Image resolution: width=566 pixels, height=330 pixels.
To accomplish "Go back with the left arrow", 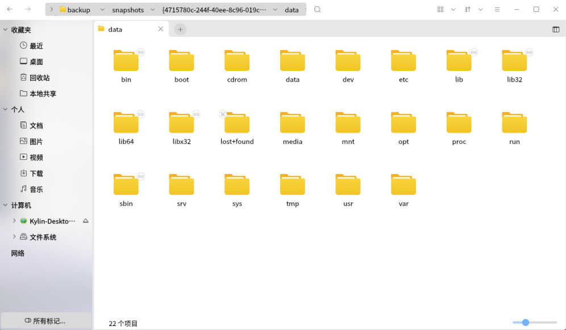I will click(10, 10).
